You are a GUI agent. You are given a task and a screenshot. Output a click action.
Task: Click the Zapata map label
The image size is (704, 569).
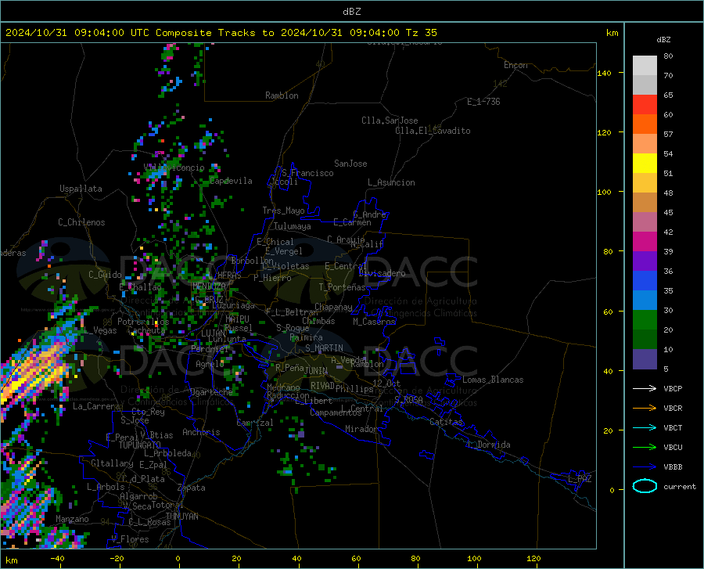point(191,488)
